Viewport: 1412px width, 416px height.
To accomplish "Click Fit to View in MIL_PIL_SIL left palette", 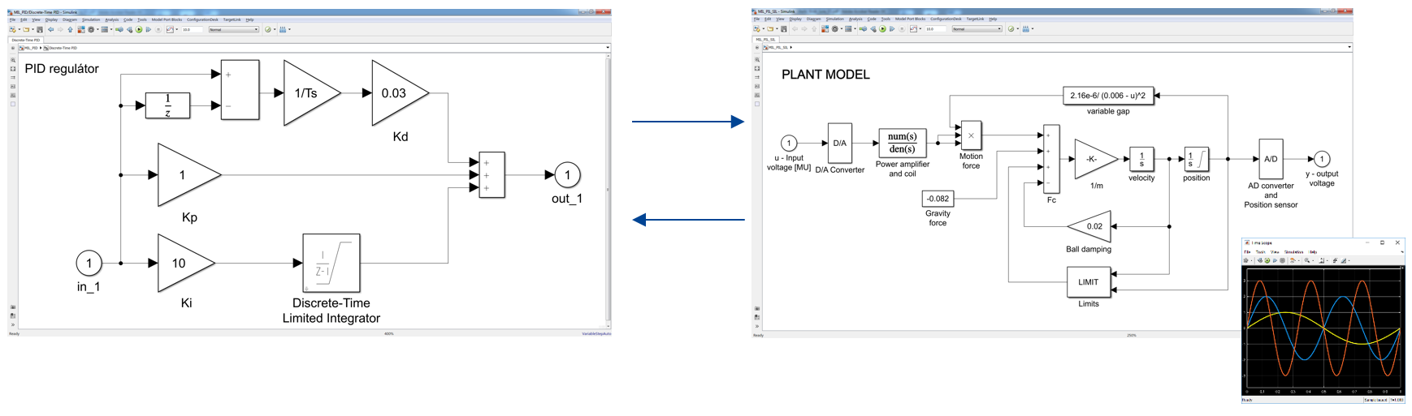I will click(757, 69).
